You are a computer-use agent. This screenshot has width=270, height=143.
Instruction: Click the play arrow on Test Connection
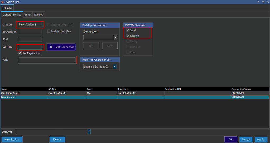click(51, 47)
